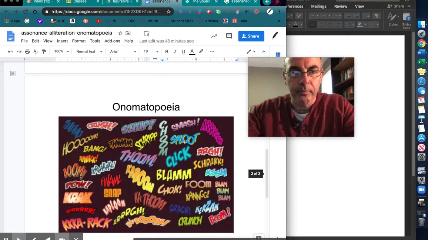Hide the Docs menus with the up chevron
This screenshot has height=240, width=428.
pyautogui.click(x=264, y=51)
